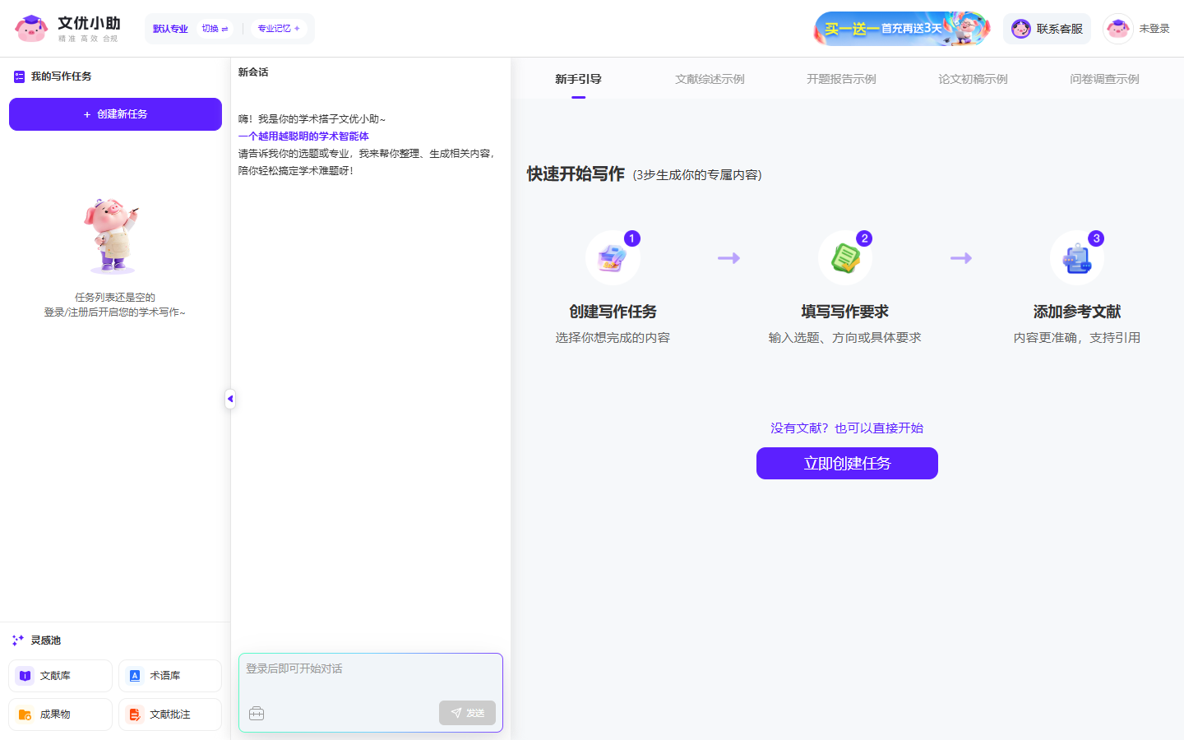Viewport: 1184px width, 740px height.
Task: Click the painter pig illustration
Action: pos(113,235)
